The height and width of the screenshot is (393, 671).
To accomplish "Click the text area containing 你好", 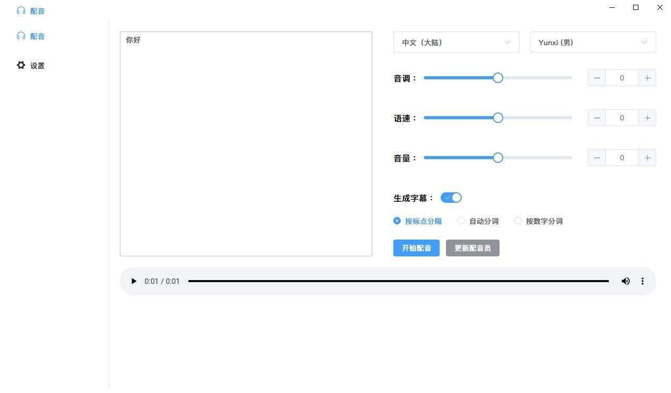I will 246,143.
